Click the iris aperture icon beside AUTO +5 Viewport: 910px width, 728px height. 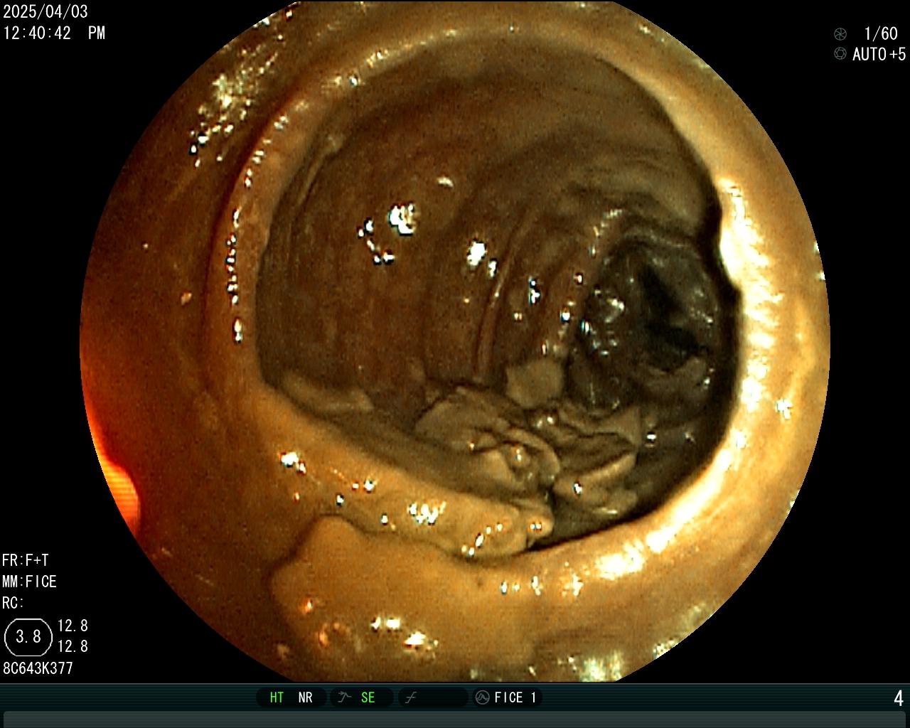click(840, 54)
